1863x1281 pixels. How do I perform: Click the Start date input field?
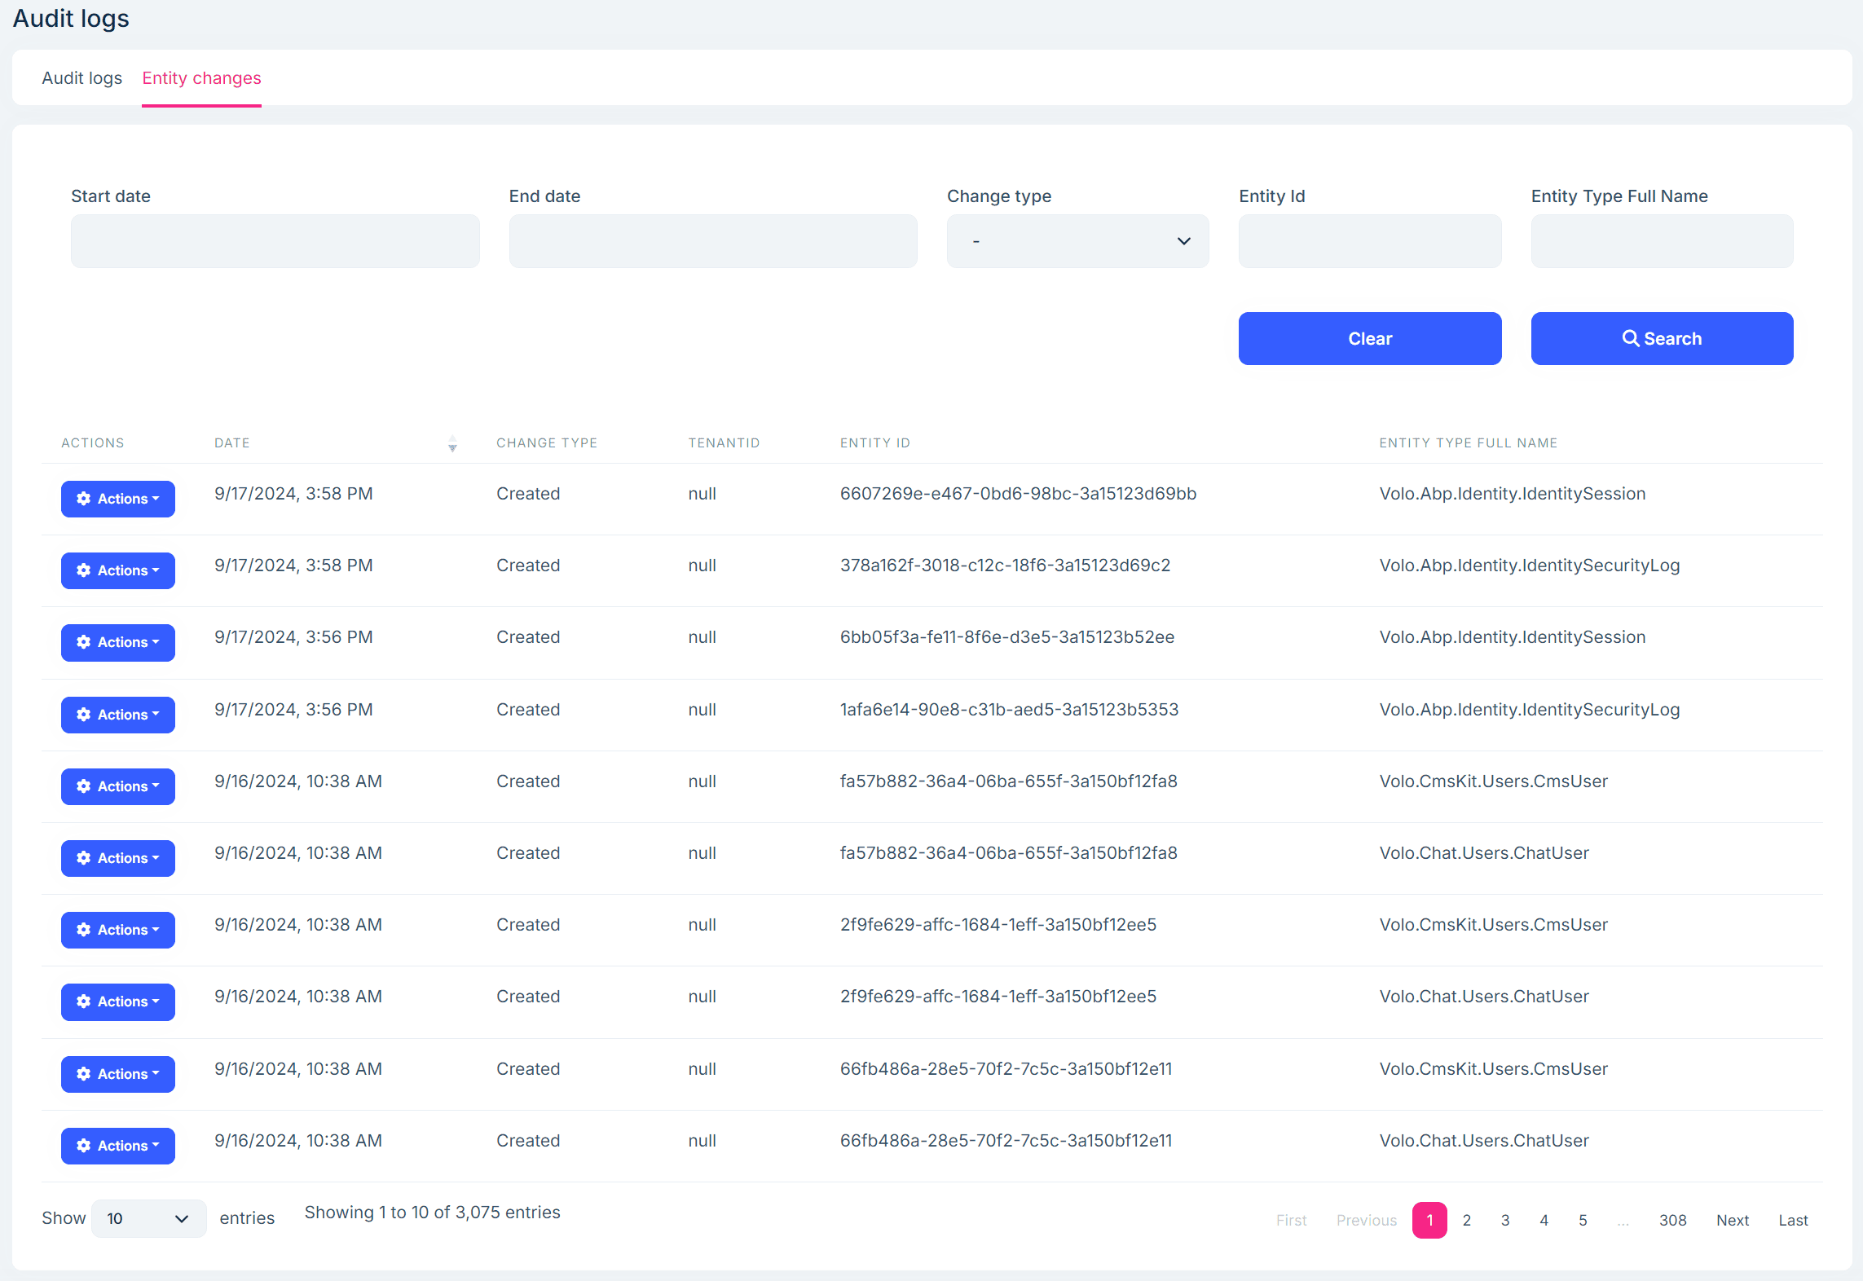[275, 241]
